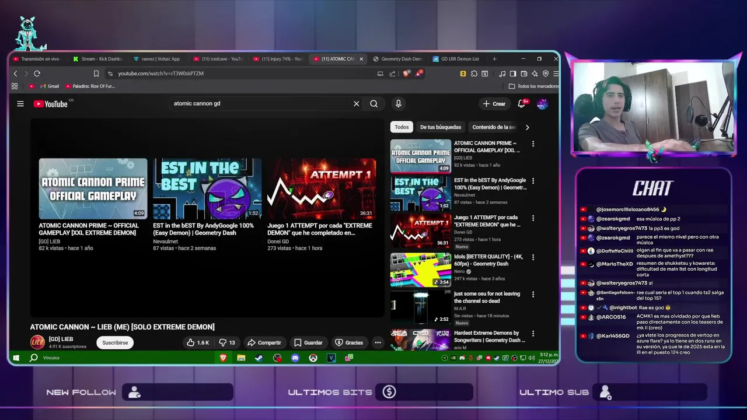Image resolution: width=747 pixels, height=420 pixels.
Task: Switch to the Transmisión en vivo tab
Action: [x=39, y=59]
